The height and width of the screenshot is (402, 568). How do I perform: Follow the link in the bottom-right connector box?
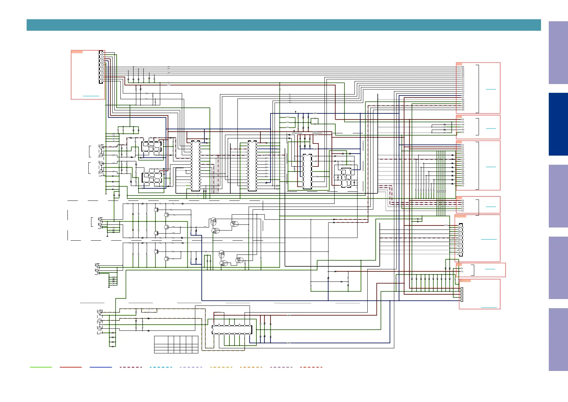click(489, 307)
